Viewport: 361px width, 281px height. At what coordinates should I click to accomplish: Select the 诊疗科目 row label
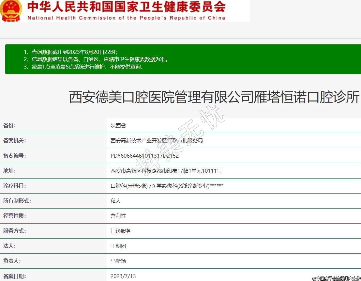click(x=14, y=186)
